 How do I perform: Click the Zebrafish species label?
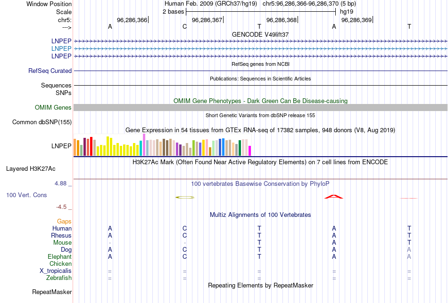[x=59, y=278]
